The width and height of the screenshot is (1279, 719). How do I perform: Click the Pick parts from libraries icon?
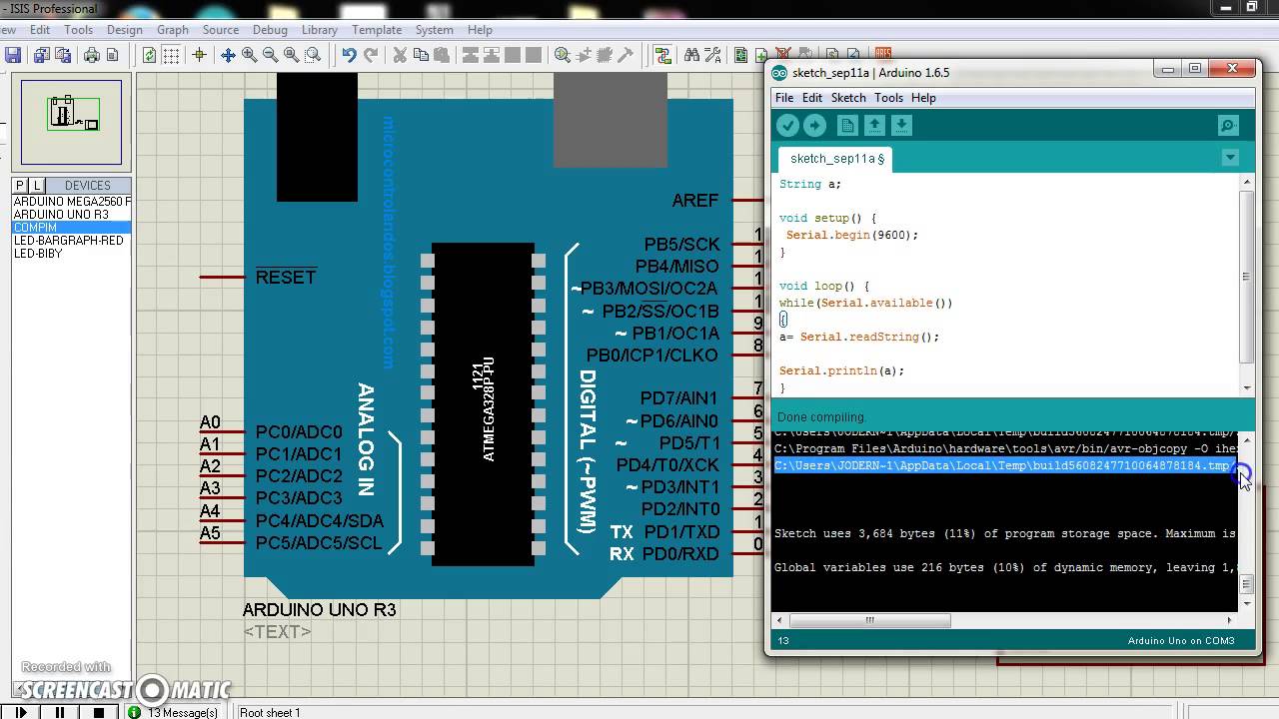click(563, 56)
